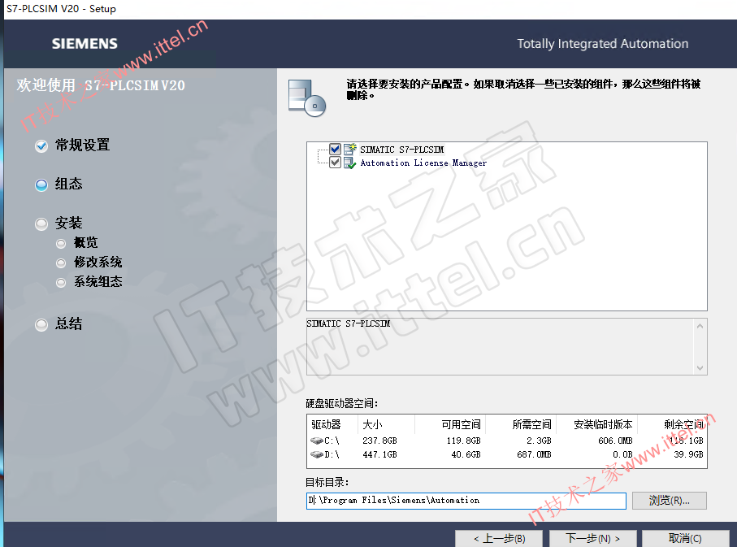Click the 组态 step label
Image resolution: width=737 pixels, height=547 pixels.
(68, 184)
